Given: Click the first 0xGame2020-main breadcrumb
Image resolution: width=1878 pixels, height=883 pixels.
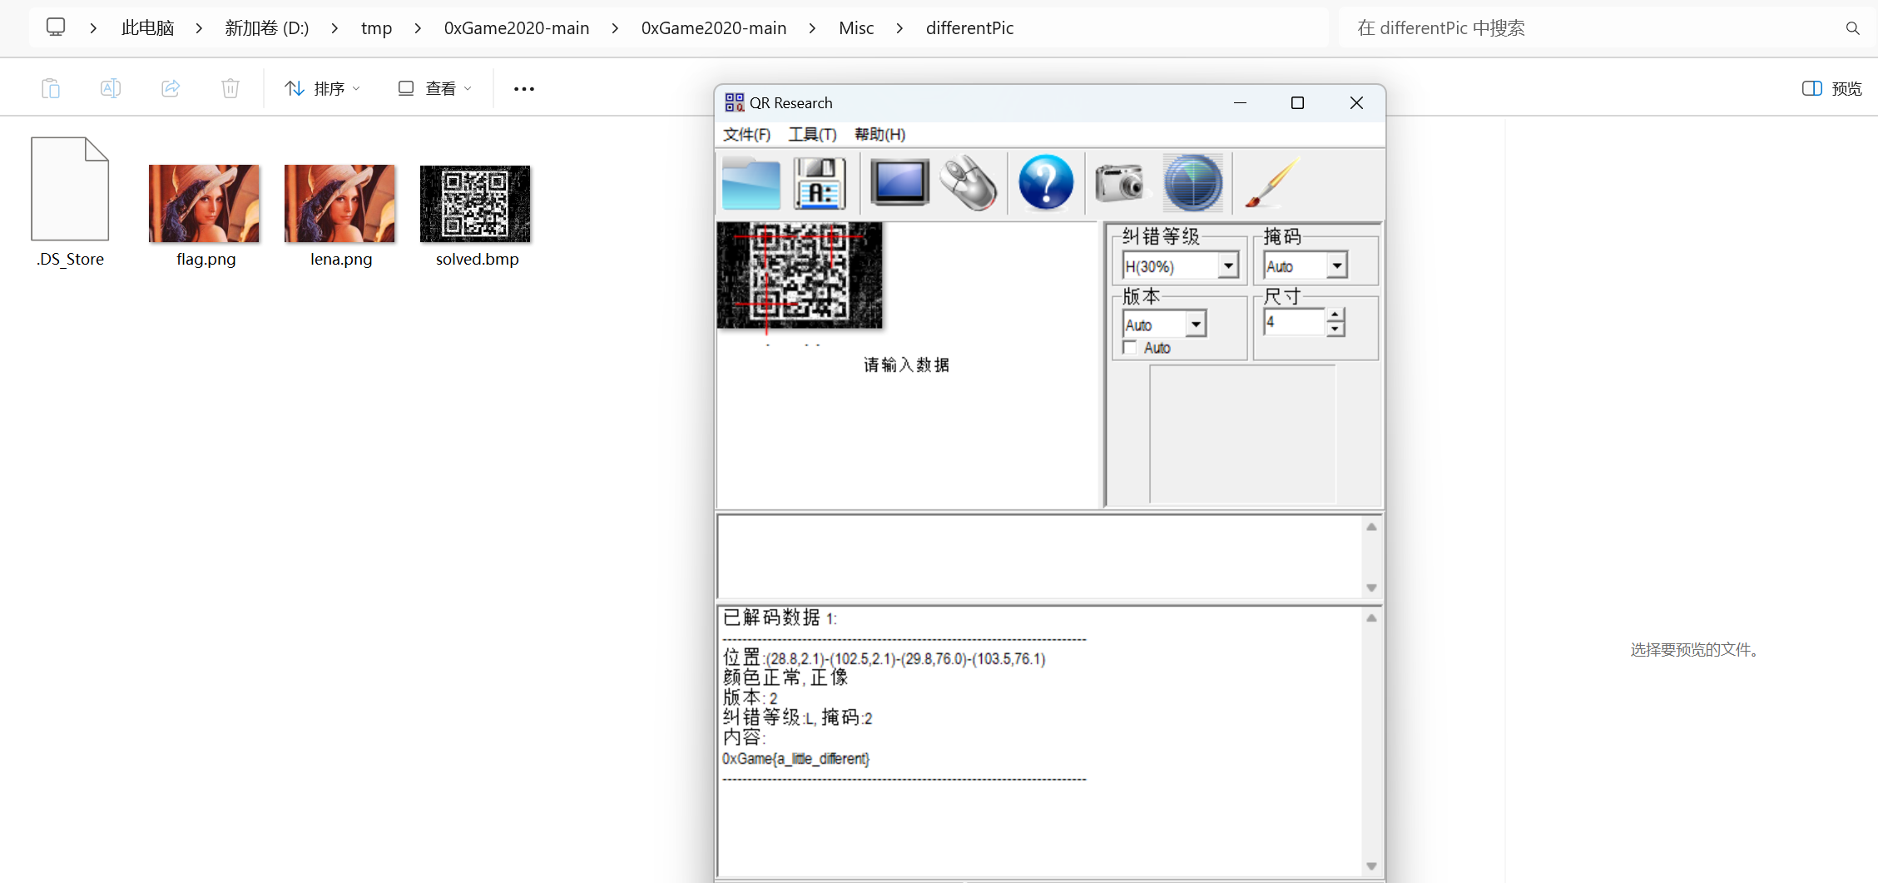Looking at the screenshot, I should click(x=517, y=28).
